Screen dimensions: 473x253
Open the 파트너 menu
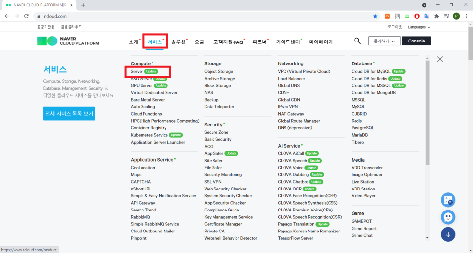point(260,42)
